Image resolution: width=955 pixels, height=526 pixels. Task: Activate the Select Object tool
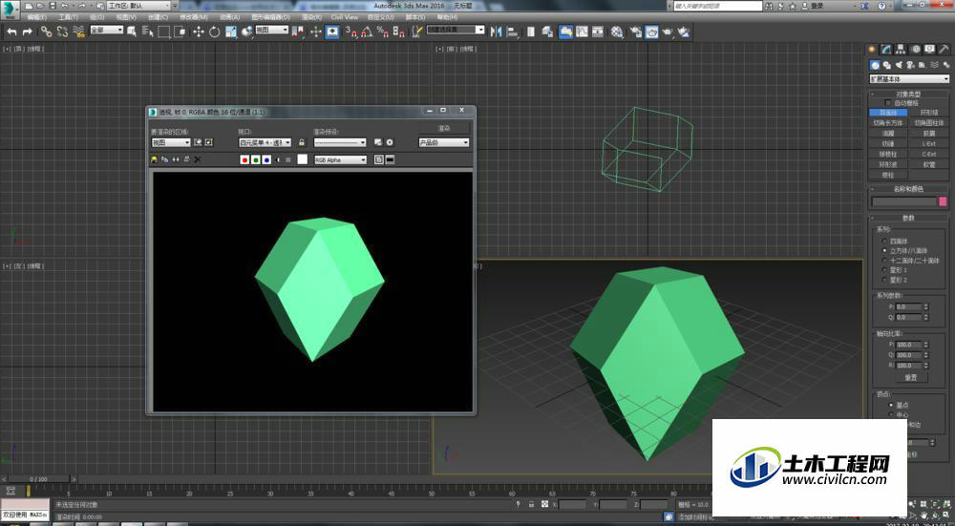coord(132,32)
